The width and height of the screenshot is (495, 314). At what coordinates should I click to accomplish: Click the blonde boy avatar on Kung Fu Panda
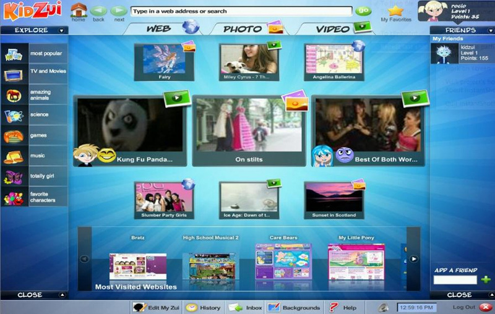click(85, 155)
